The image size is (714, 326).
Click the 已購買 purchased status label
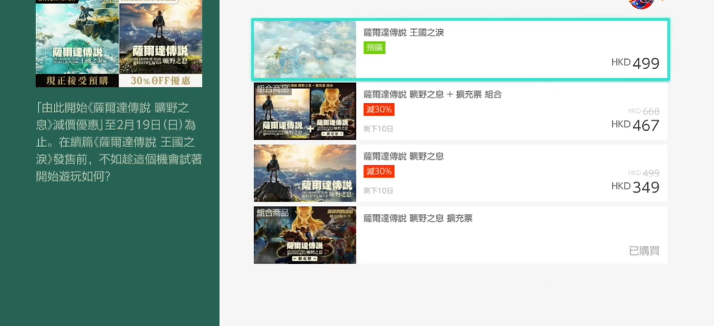click(644, 251)
